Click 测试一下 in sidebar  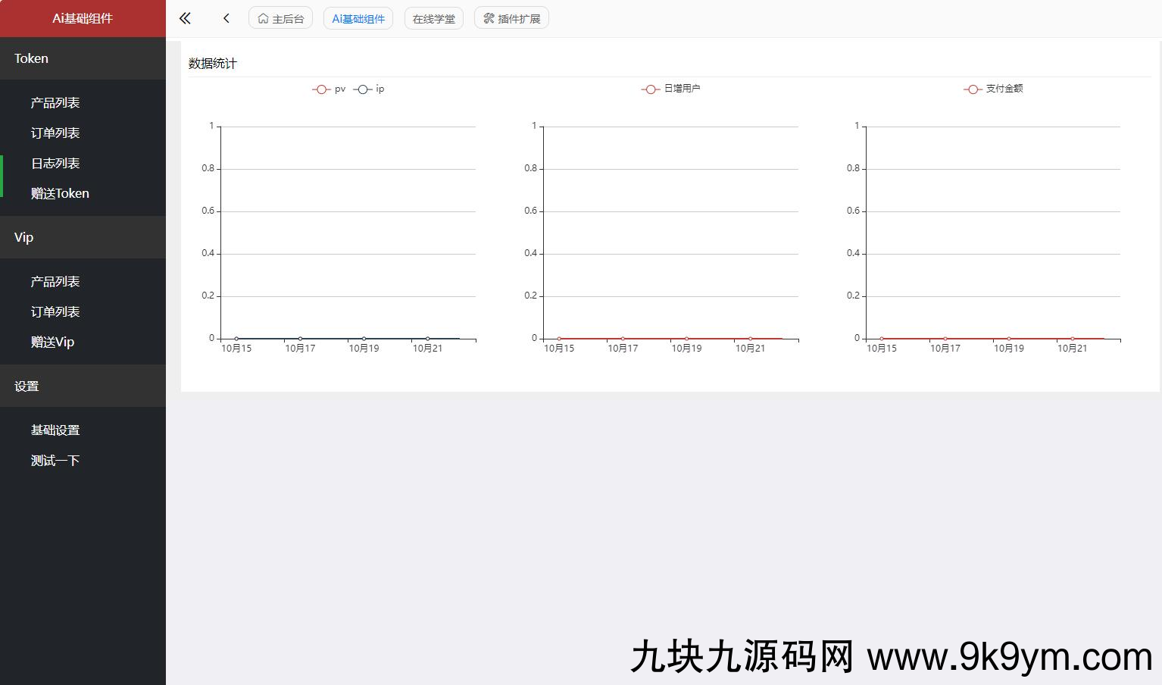[55, 460]
